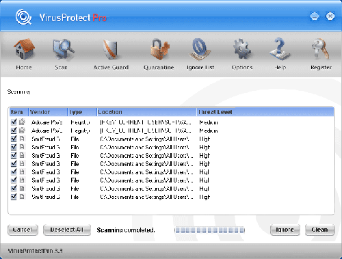Click file icon in topmost SmitFraud row
342x259 pixels.
[x=22, y=139]
